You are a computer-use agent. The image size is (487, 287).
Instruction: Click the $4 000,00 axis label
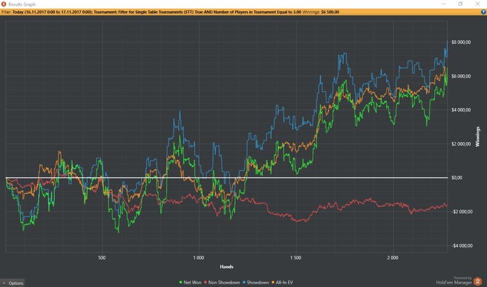tap(461, 110)
